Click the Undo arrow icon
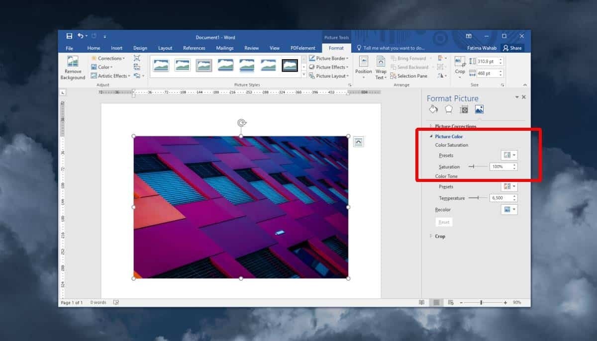Screen dimensions: 597x341 [81, 36]
